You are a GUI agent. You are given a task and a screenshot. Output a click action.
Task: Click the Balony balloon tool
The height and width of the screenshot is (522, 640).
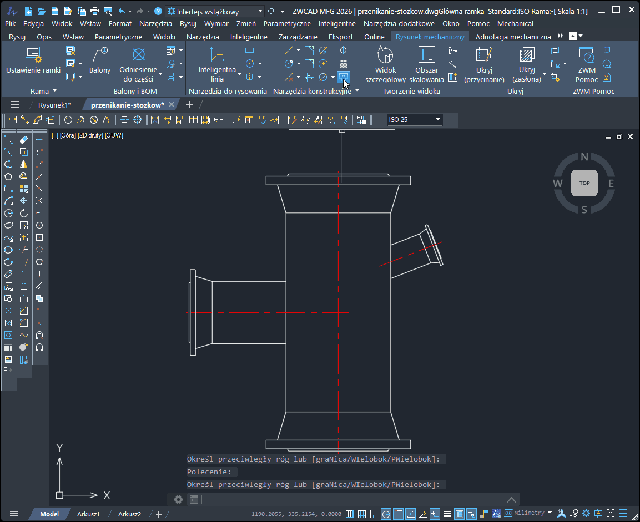100,60
